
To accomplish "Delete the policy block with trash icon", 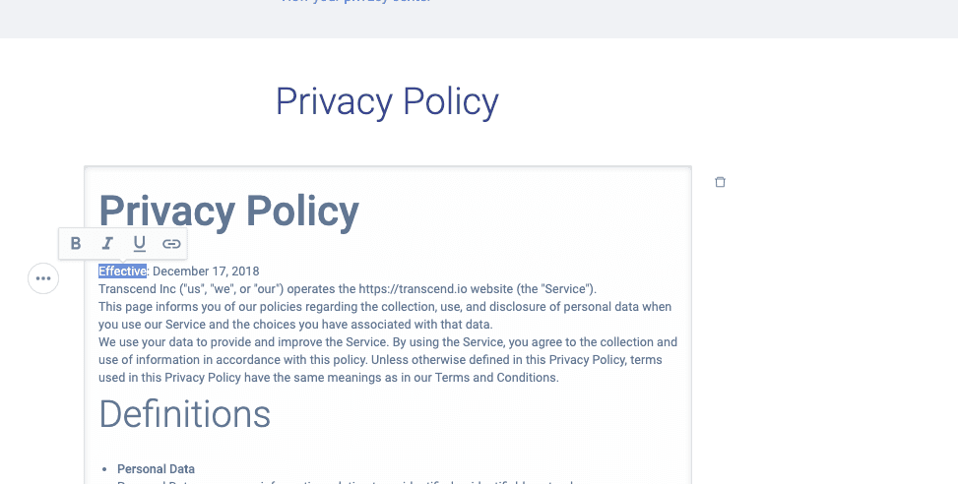I will pyautogui.click(x=720, y=182).
